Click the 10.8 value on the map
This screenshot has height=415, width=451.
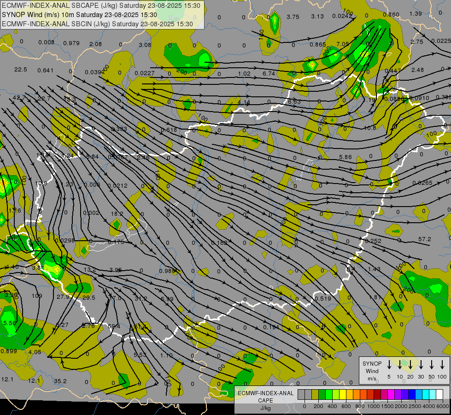[x=370, y=128]
